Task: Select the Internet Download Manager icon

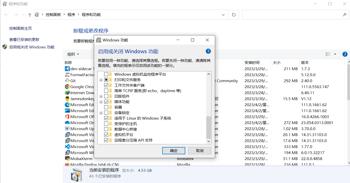Action: pos(67,93)
